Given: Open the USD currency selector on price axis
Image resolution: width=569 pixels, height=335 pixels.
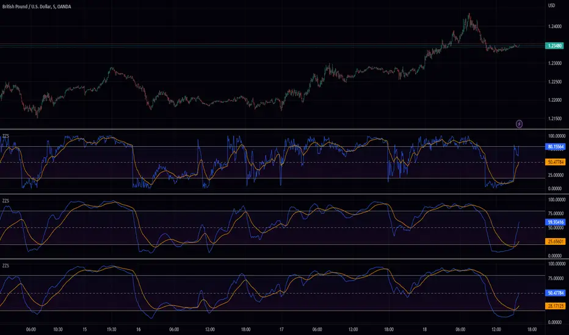Looking at the screenshot, I should [x=551, y=5].
